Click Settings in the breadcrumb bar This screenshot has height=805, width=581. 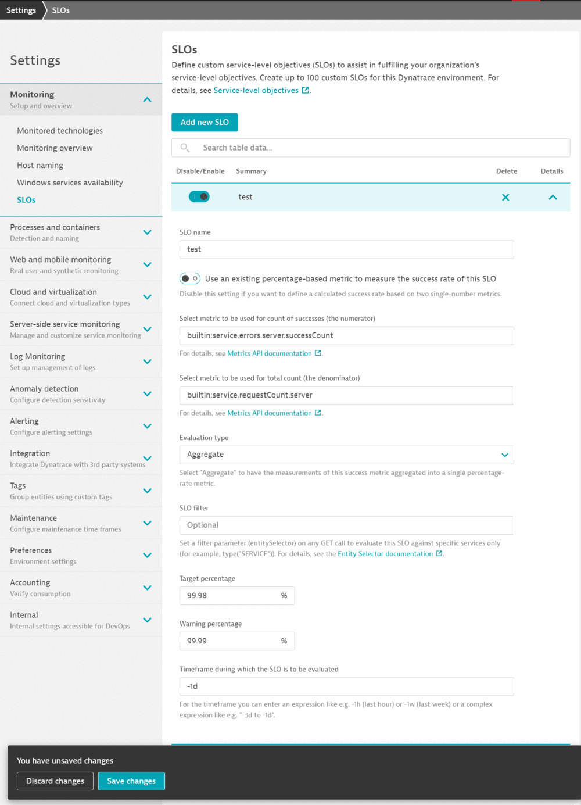coord(21,10)
